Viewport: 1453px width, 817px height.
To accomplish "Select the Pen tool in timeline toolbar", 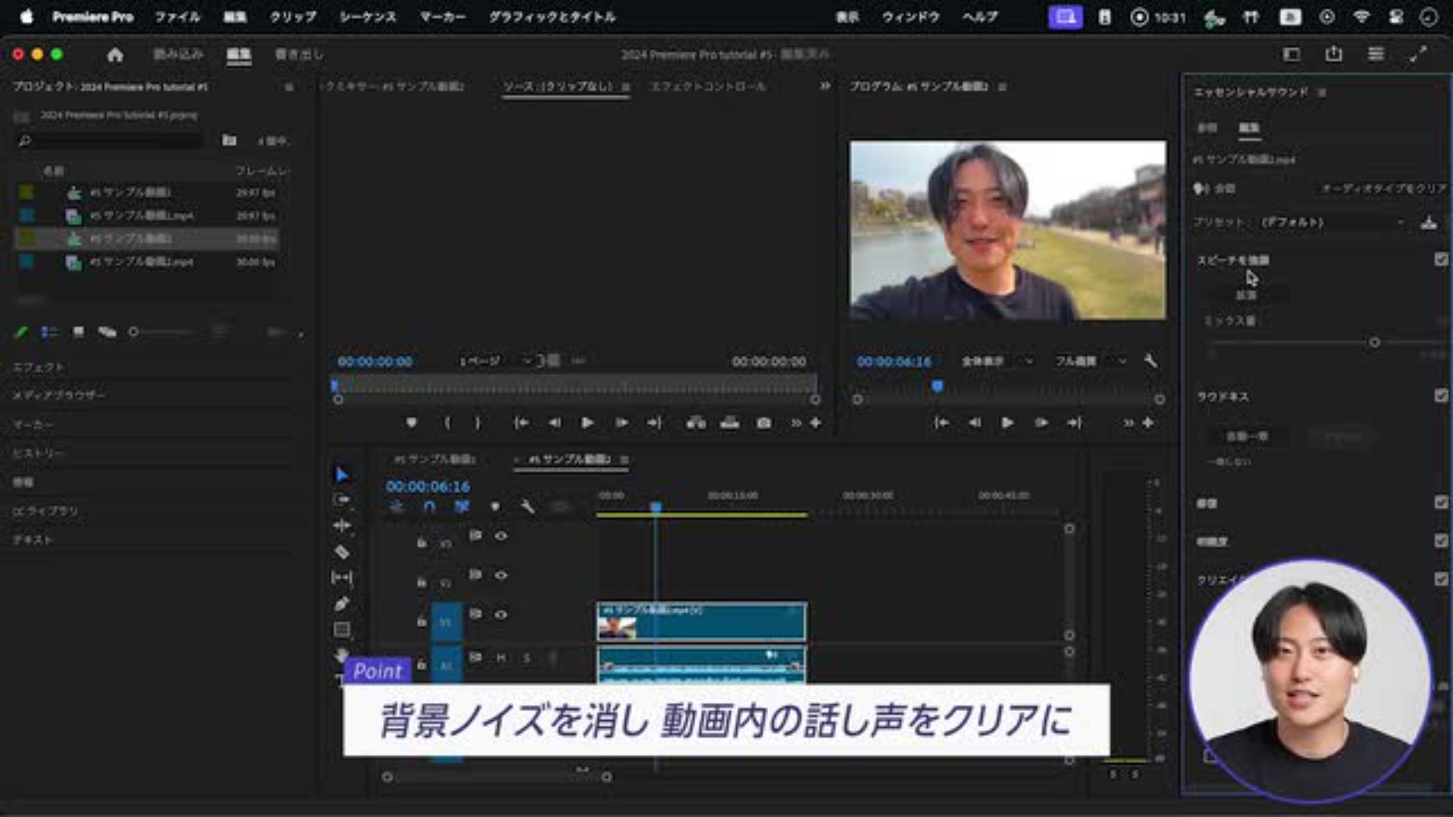I will [x=342, y=604].
